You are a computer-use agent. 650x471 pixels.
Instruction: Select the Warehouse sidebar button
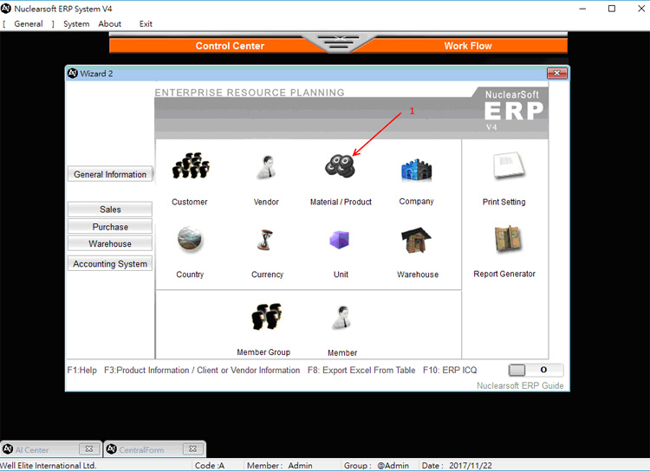(110, 243)
